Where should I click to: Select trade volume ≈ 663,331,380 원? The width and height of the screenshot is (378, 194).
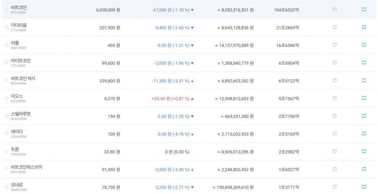pos(237,116)
